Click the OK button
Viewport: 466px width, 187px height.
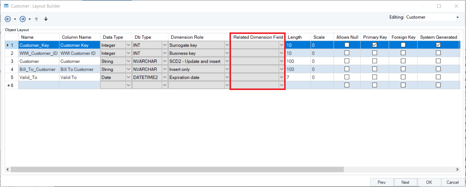(429, 182)
